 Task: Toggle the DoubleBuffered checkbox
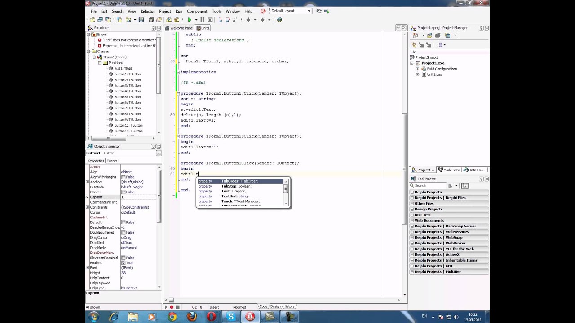[x=124, y=232]
